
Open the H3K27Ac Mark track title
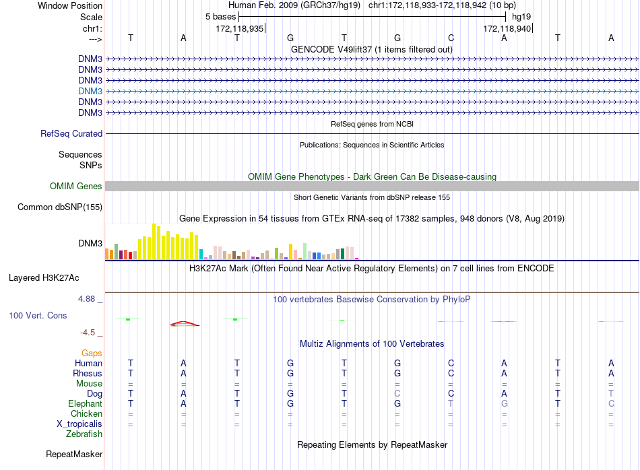(x=372, y=268)
